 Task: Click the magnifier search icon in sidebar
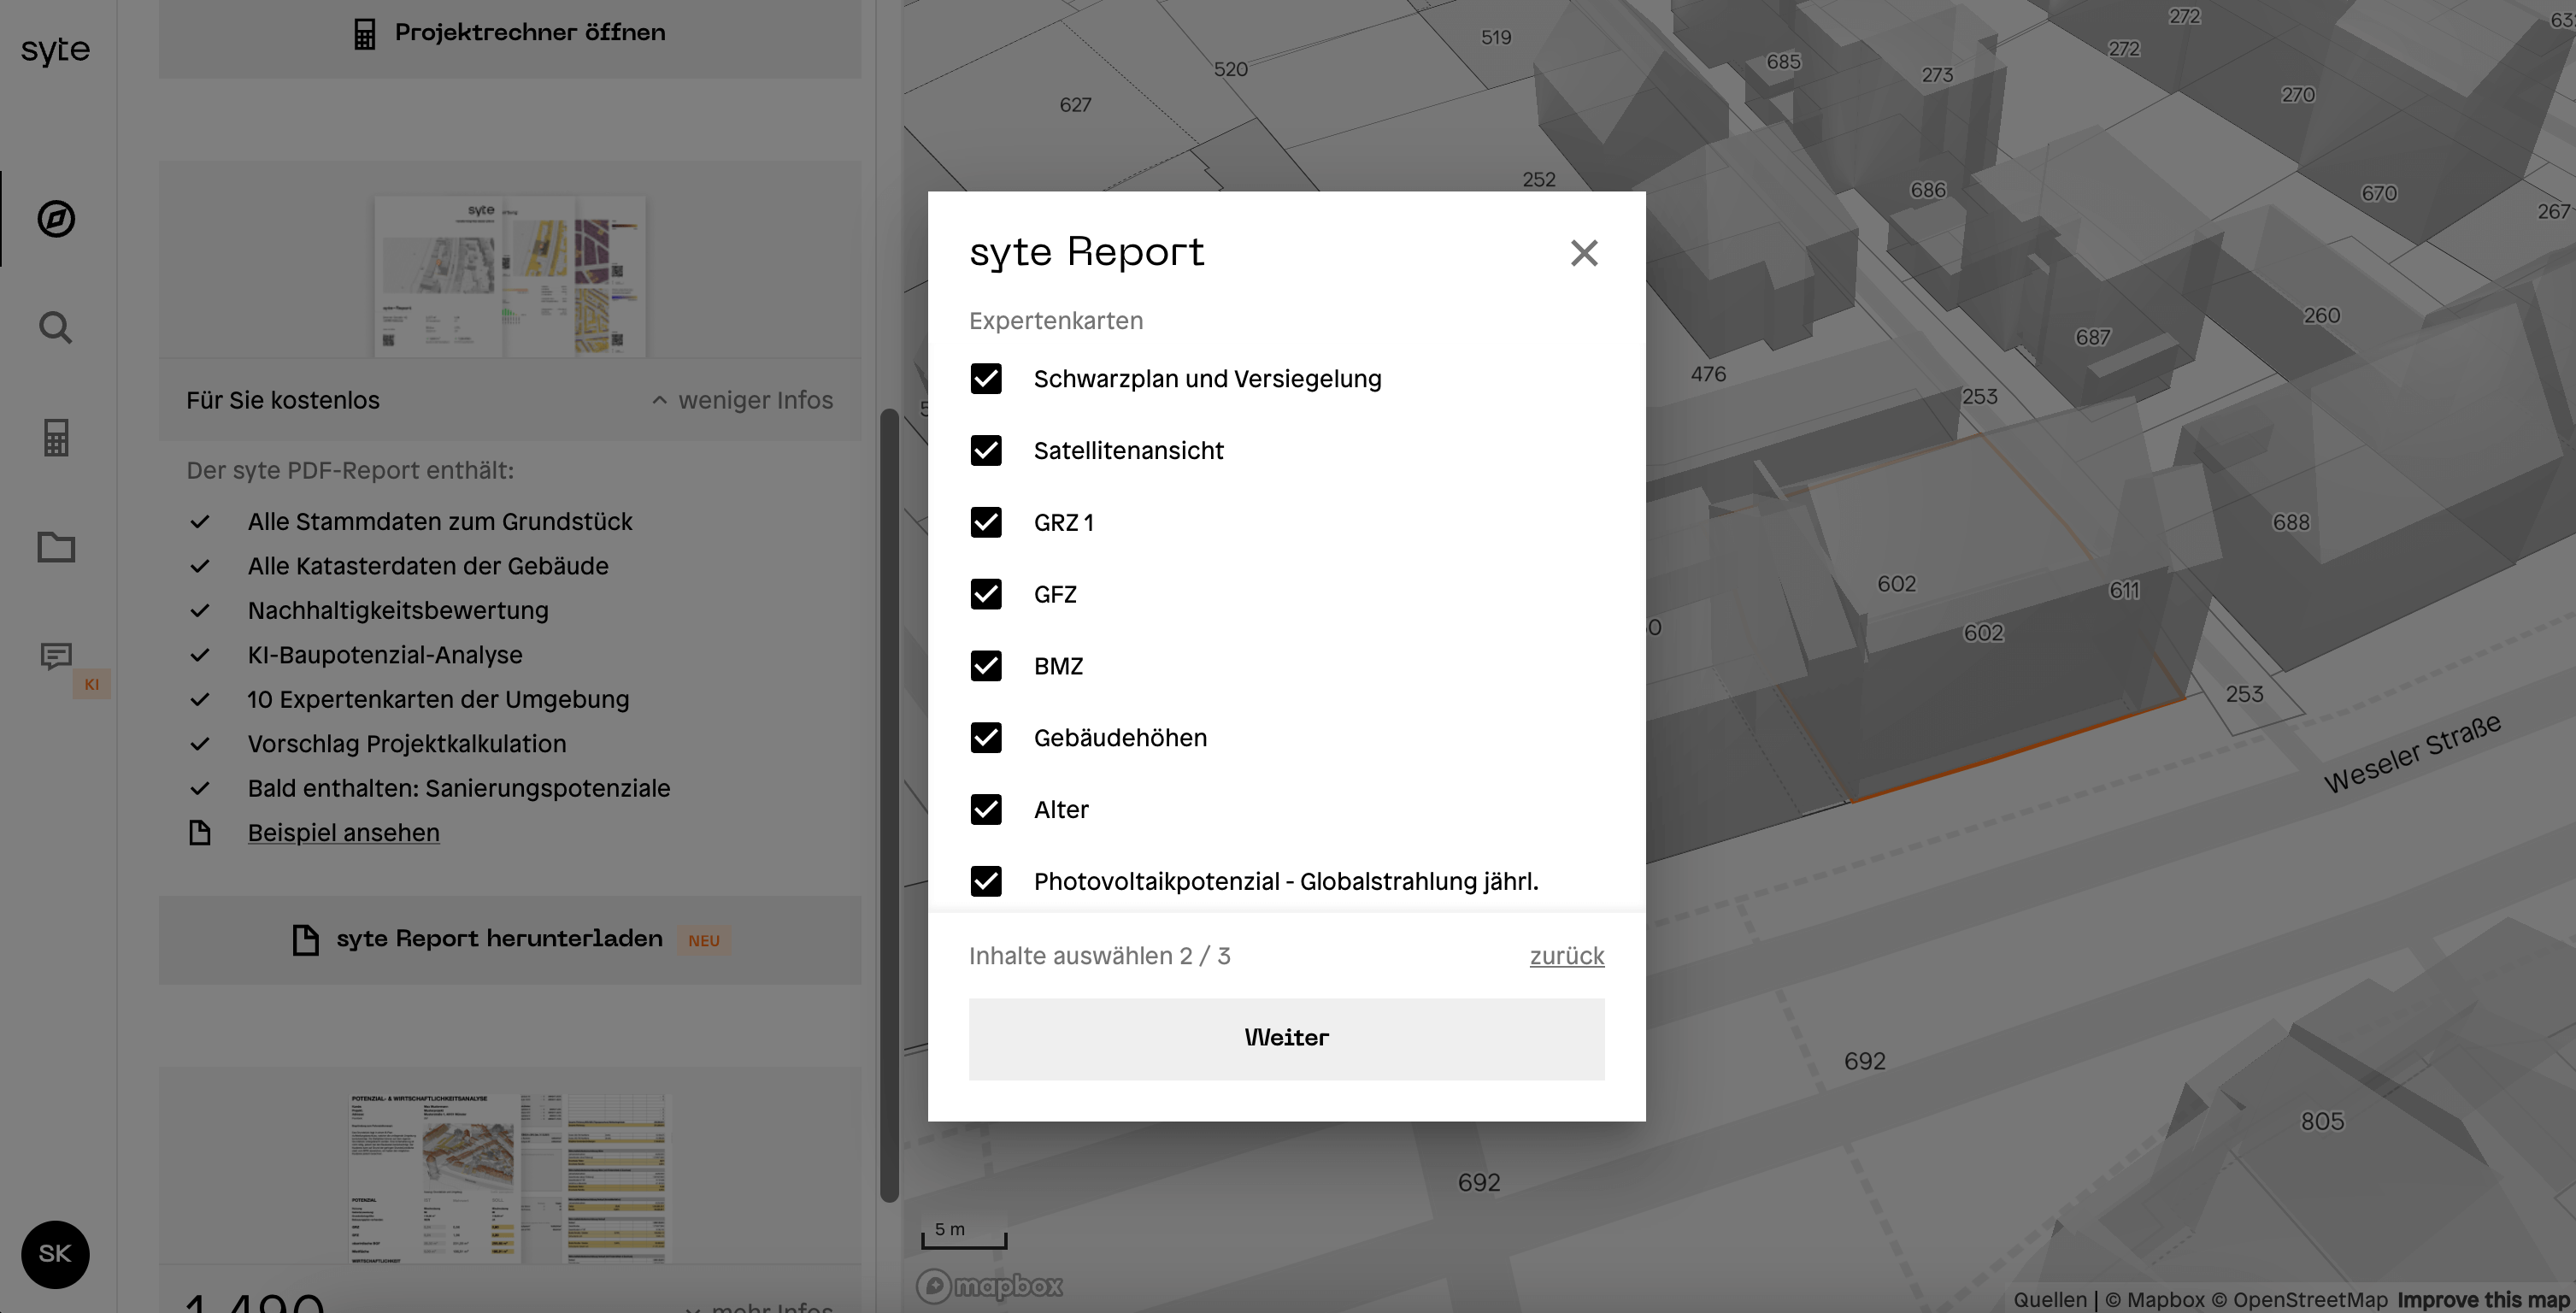[x=56, y=328]
